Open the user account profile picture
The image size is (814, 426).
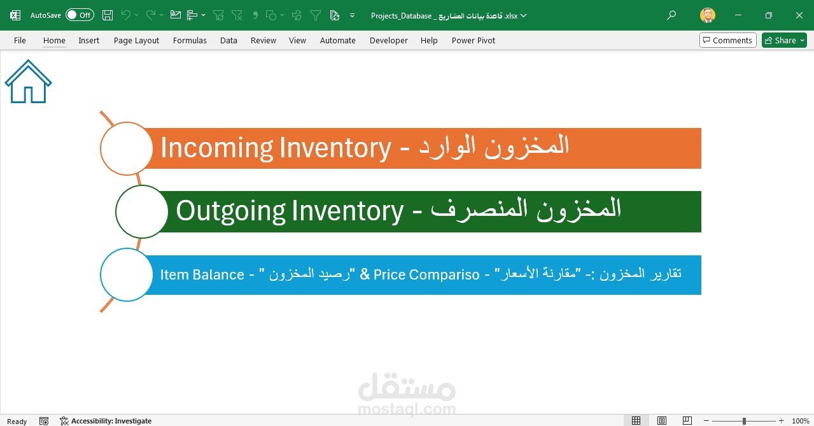707,15
